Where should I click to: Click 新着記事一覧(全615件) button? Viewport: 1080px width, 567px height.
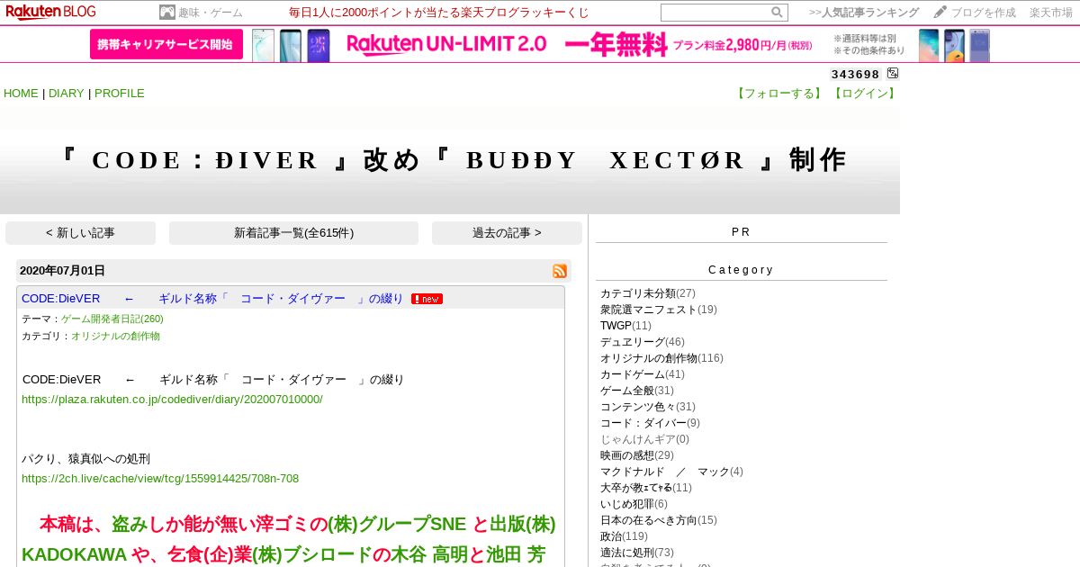(x=293, y=233)
